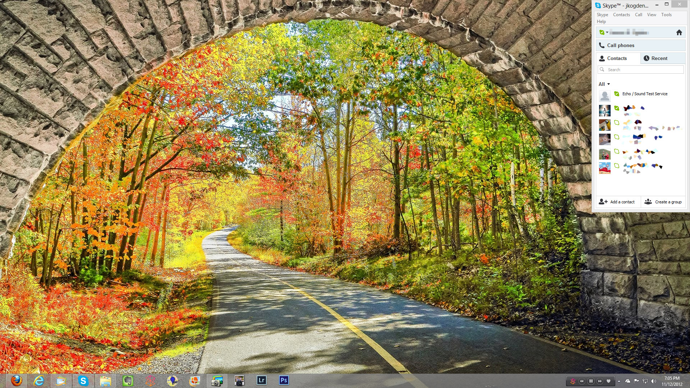690x388 pixels.
Task: Open the Contacts menu in Skype
Action: coord(621,15)
